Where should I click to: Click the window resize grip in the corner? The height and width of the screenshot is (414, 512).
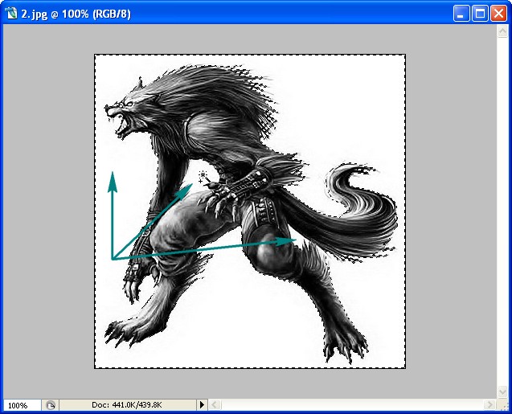pyautogui.click(x=503, y=405)
